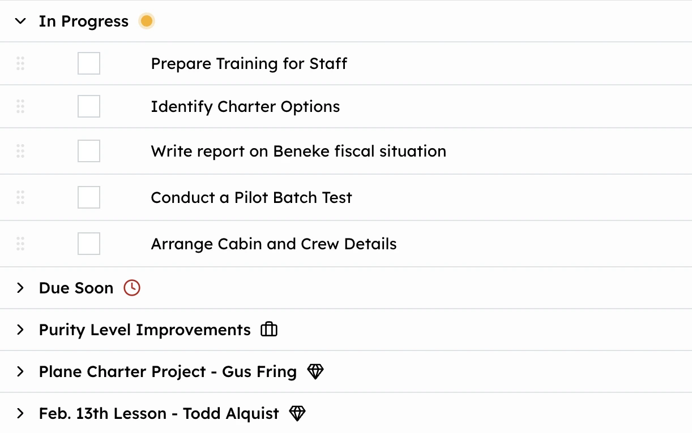Click the briefcase icon beside Purity Level Improvements
Image resolution: width=692 pixels, height=433 pixels.
pos(269,330)
